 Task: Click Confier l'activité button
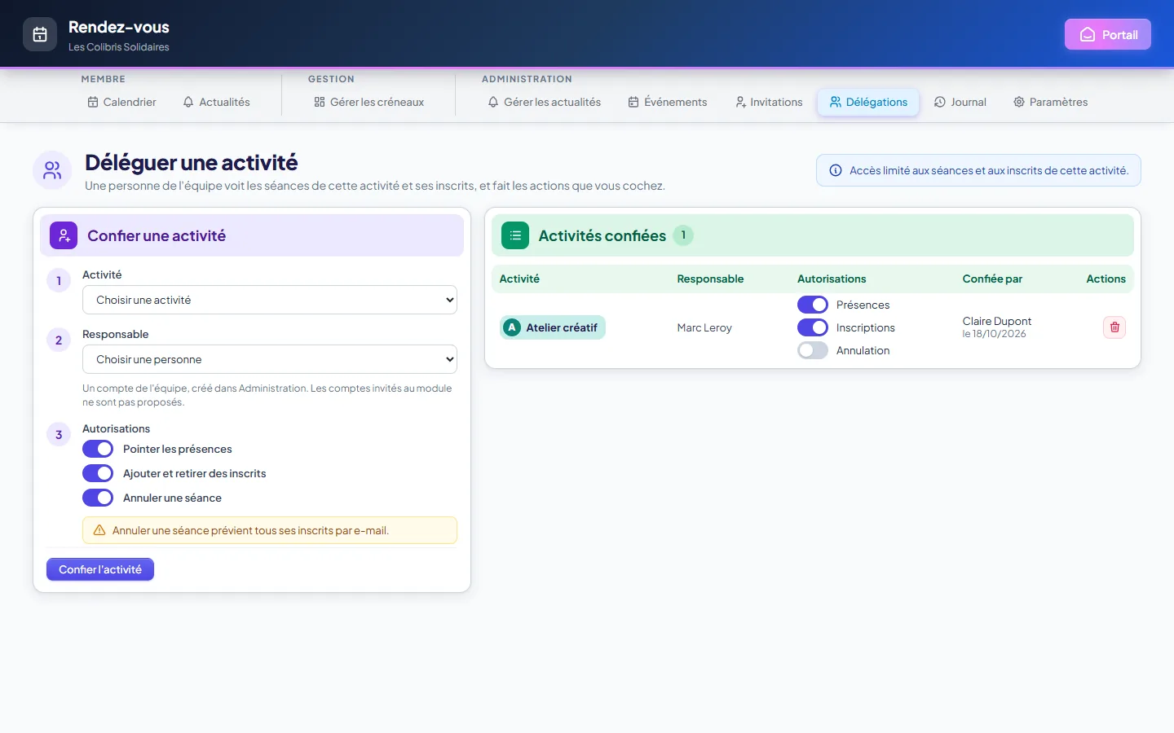[100, 569]
